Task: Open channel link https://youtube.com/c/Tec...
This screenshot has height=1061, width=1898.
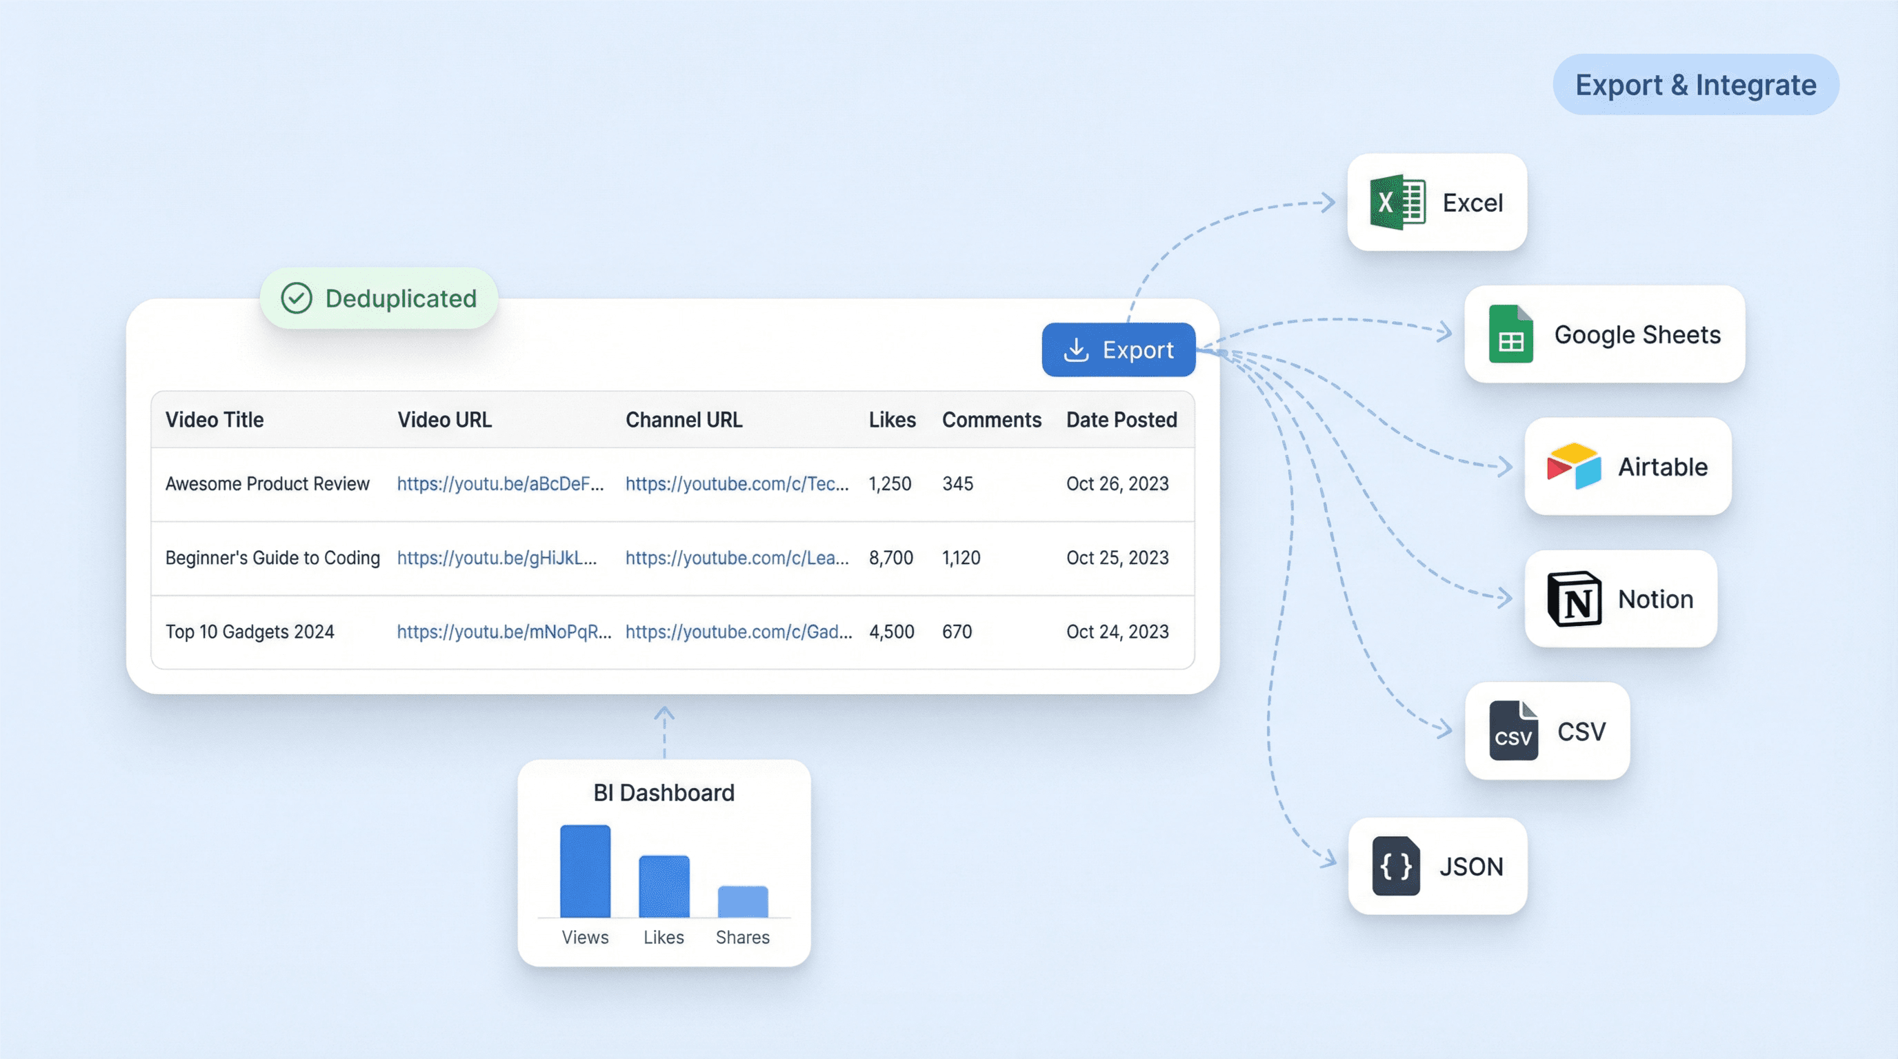Action: (737, 485)
